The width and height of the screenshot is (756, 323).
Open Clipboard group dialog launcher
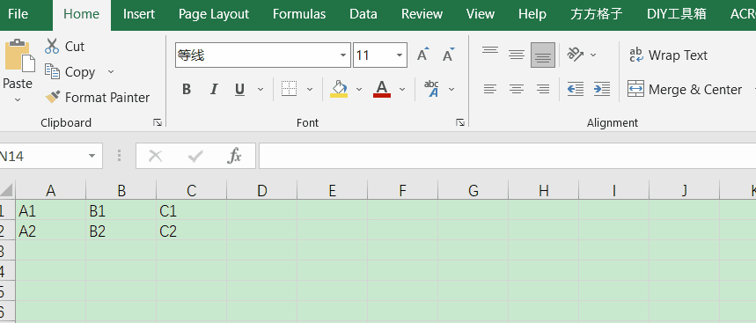[158, 123]
